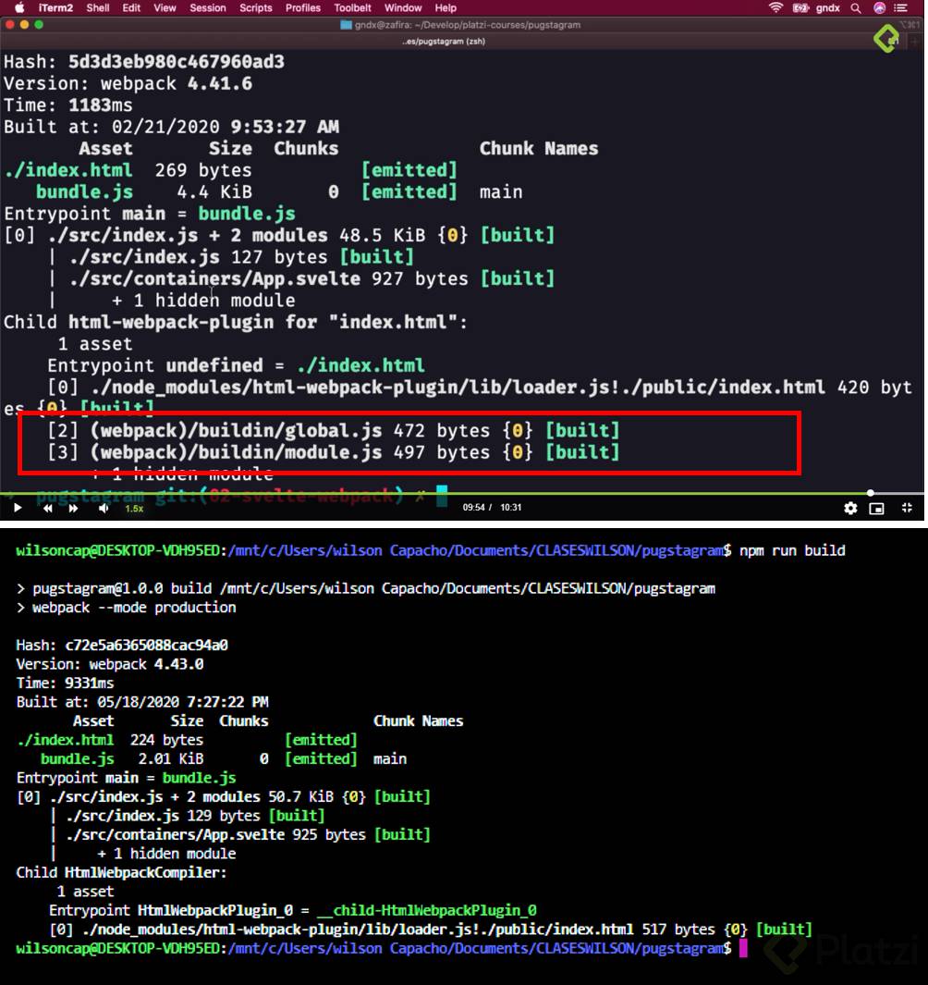This screenshot has width=928, height=985.
Task: Open the Toolbelt menu
Action: (352, 7)
